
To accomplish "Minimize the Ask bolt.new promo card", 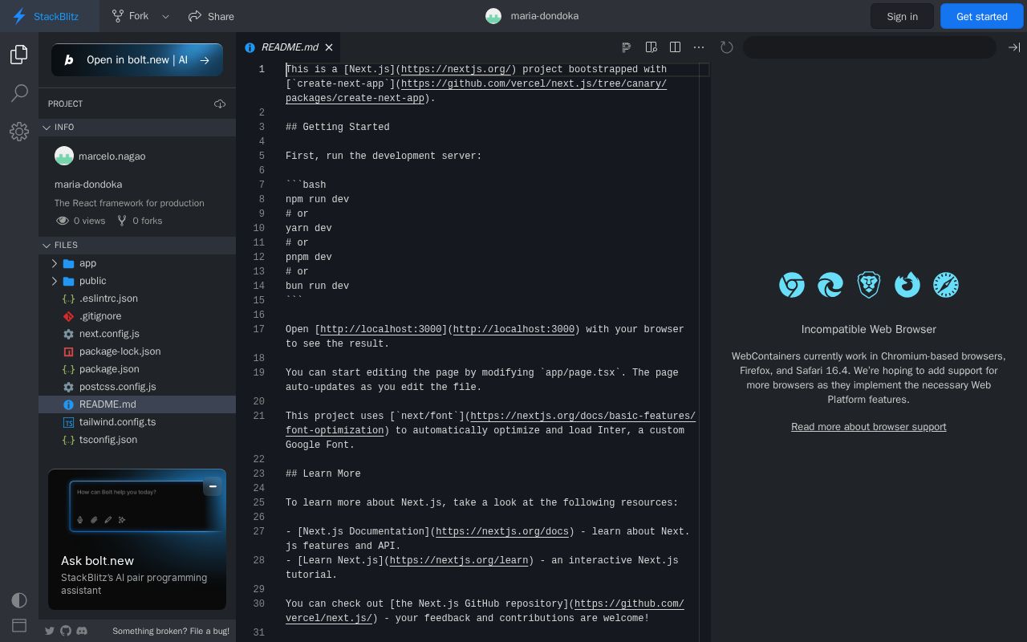I will 213,486.
